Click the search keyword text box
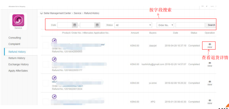 (190, 25)
